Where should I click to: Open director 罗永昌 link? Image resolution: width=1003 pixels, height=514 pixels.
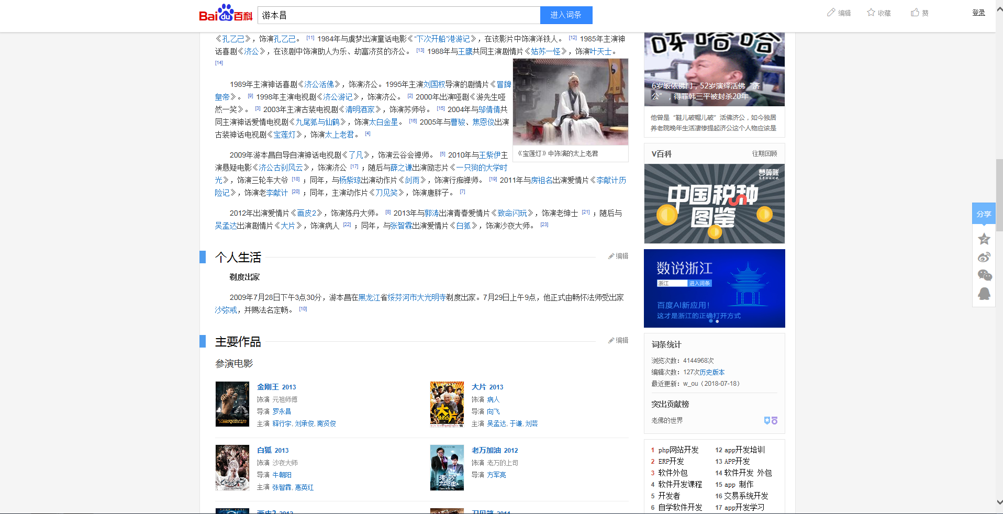[x=282, y=411]
